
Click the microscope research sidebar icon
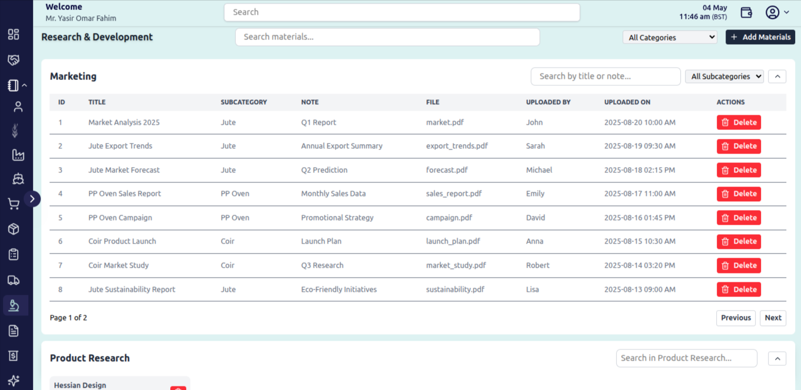click(15, 305)
